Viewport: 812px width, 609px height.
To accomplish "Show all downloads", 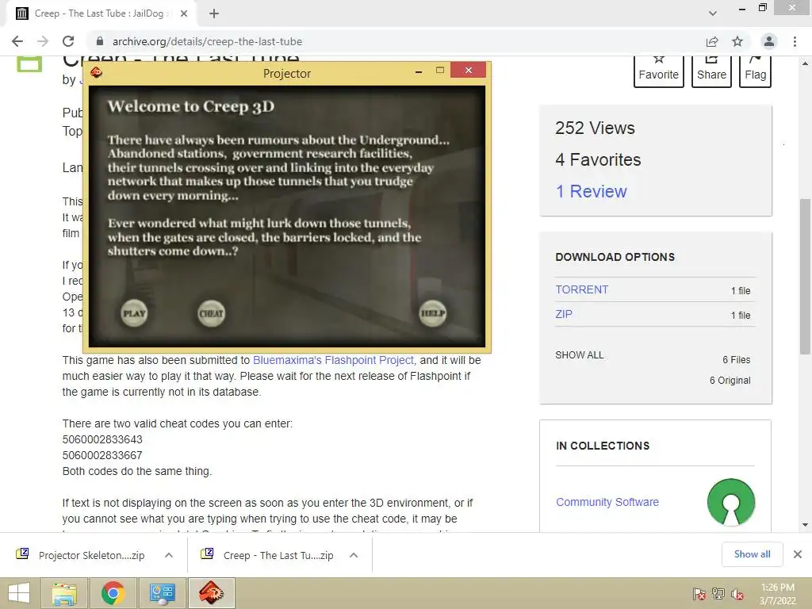I will [752, 554].
